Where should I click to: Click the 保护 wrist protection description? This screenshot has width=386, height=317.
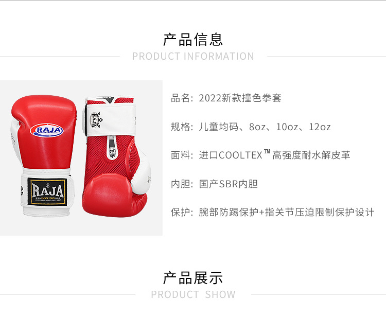pos(272,212)
